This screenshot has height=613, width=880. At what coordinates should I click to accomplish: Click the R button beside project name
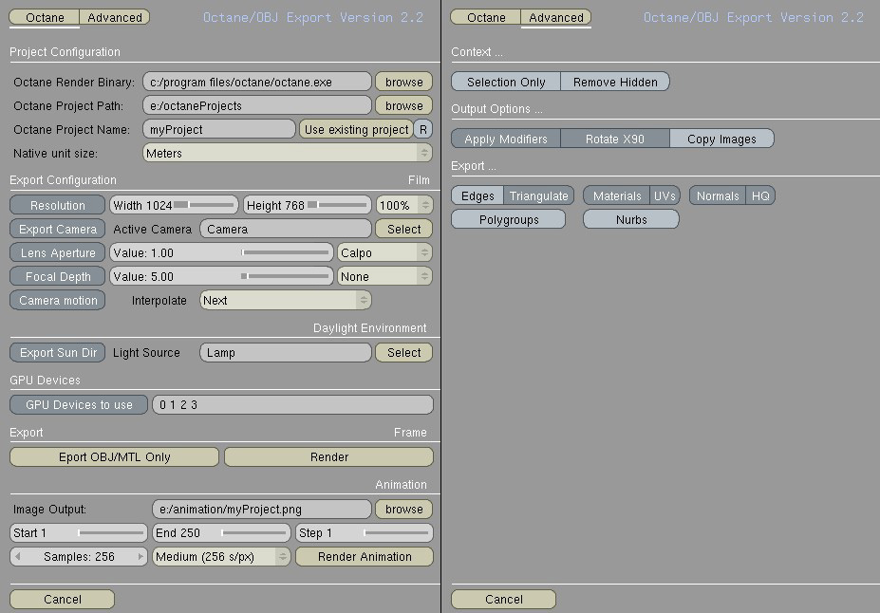click(x=423, y=129)
